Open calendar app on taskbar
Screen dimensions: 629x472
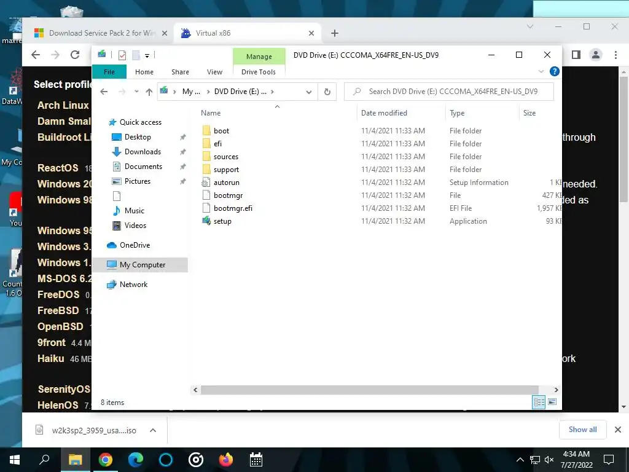pyautogui.click(x=256, y=460)
